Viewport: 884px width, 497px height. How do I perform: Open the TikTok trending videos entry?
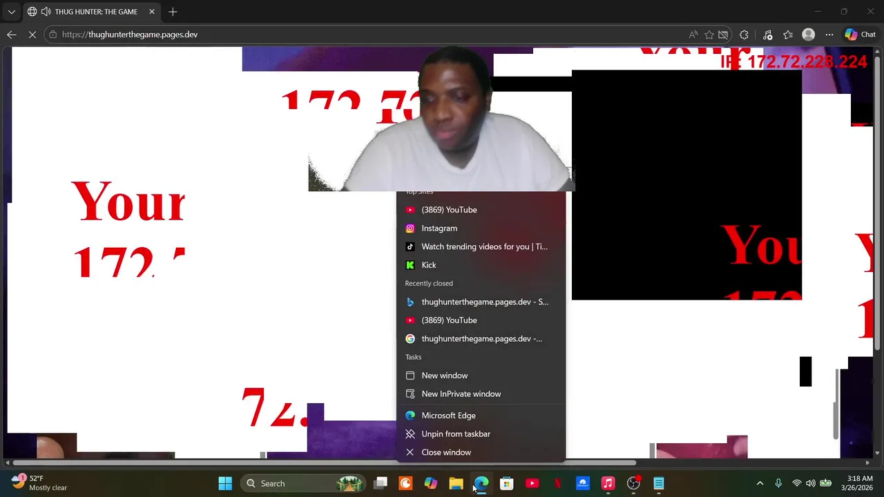click(x=481, y=246)
